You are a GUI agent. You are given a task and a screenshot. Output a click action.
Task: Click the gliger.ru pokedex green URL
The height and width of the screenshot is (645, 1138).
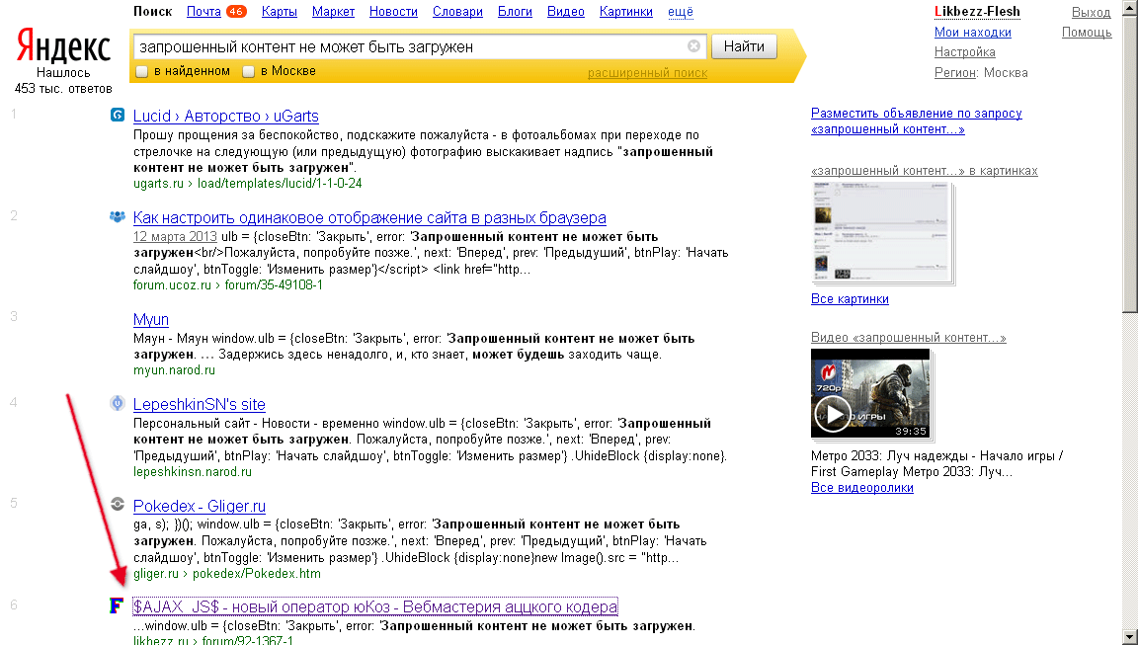point(226,573)
